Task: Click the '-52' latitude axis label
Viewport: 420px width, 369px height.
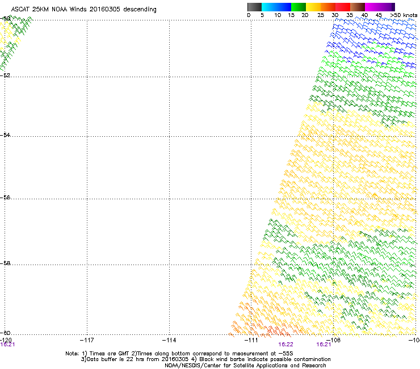Action: pos(5,76)
